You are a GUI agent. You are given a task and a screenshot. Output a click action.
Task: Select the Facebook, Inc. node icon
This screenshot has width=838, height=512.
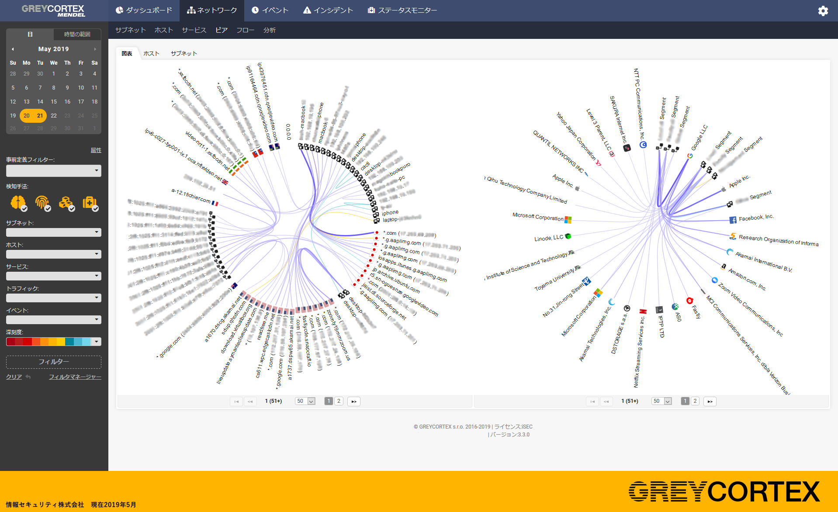[733, 220]
